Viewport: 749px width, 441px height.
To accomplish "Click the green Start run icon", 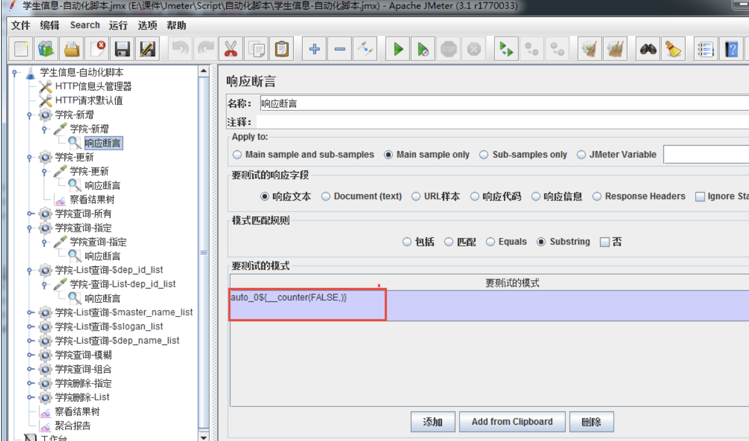I will [x=398, y=50].
